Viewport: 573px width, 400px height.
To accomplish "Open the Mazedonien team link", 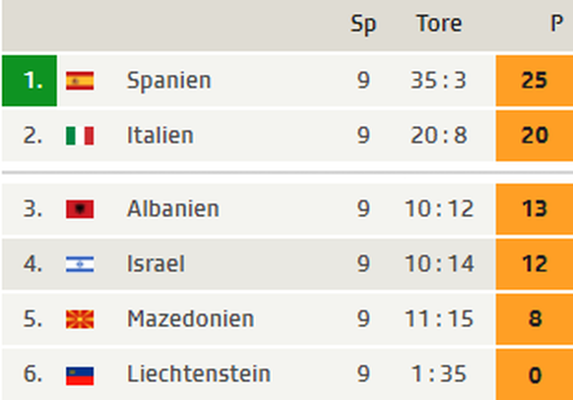I will coord(190,318).
